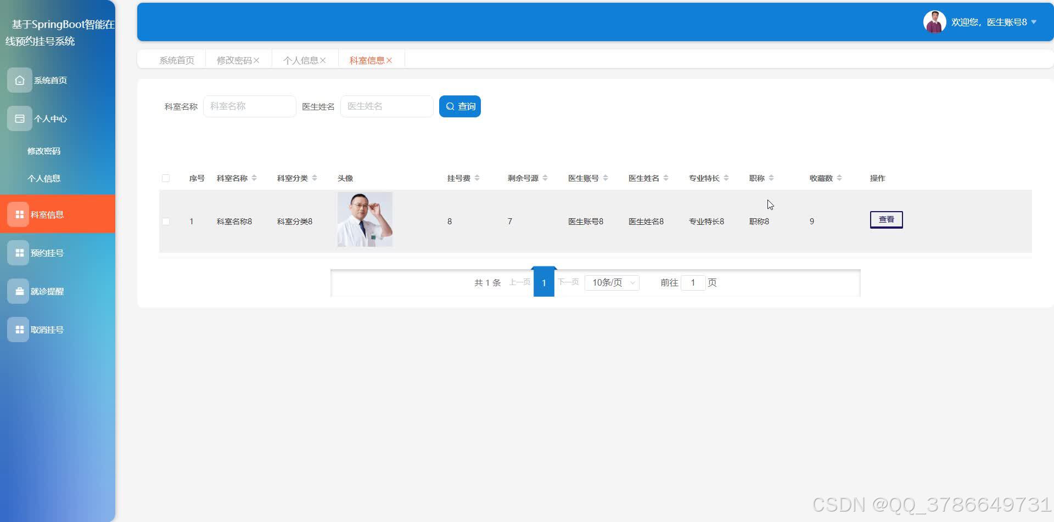This screenshot has height=522, width=1054.
Task: Sort by 职称 column arrows
Action: pos(771,178)
